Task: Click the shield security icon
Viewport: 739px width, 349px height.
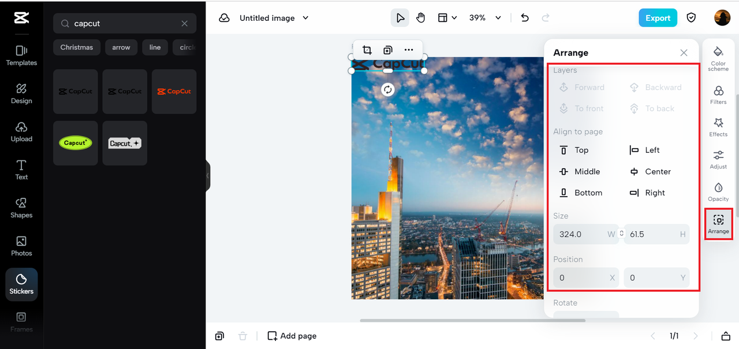Action: 691,18
